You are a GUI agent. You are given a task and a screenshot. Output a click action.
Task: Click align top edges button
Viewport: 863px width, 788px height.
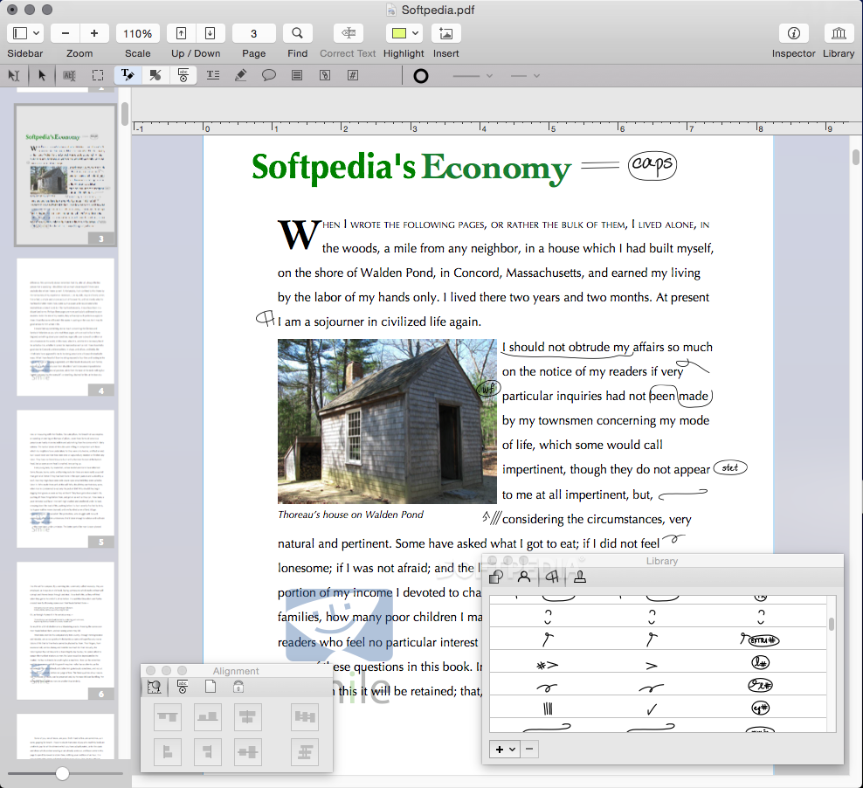(x=168, y=716)
